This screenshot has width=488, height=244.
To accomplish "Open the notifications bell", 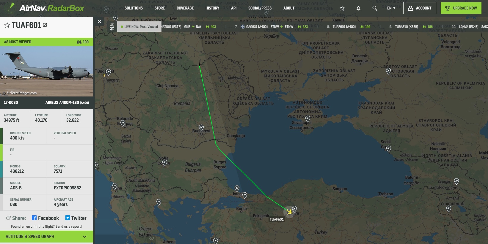I will [x=358, y=8].
